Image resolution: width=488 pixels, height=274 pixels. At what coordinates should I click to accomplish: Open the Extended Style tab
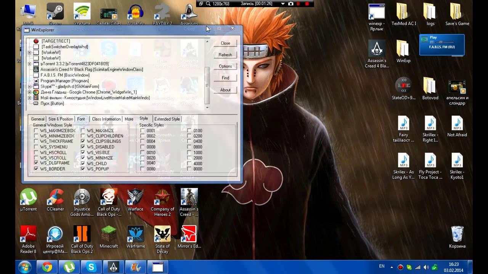[167, 119]
